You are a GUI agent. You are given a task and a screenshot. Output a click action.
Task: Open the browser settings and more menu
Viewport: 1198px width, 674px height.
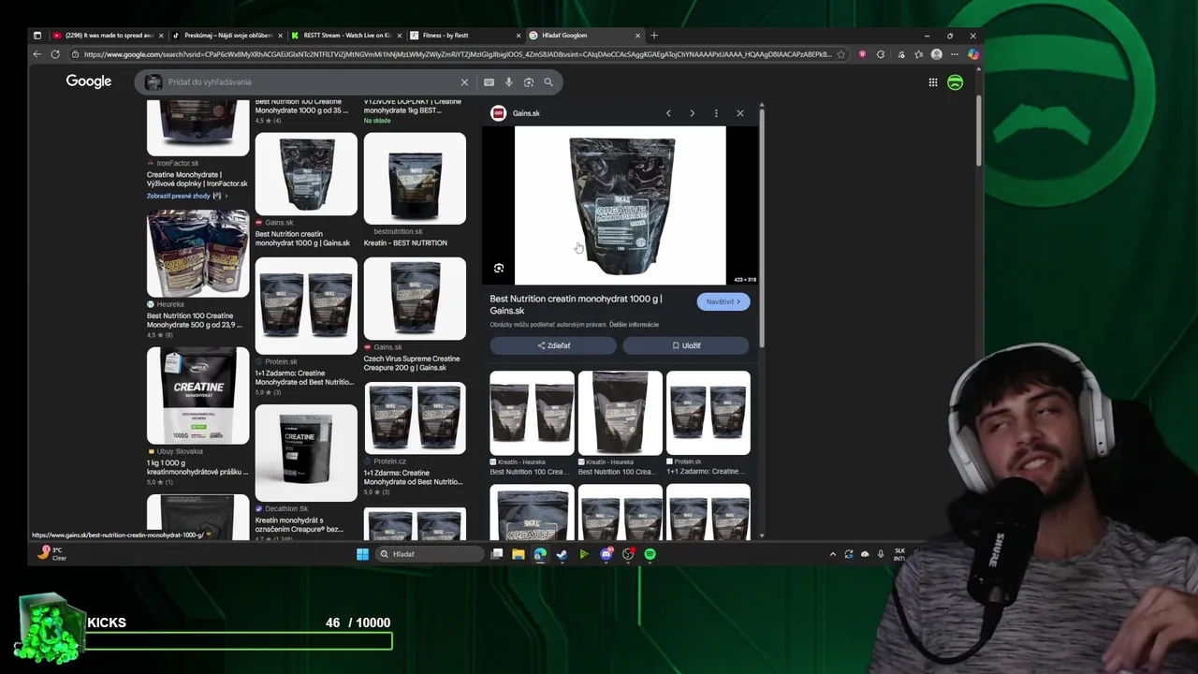(x=955, y=54)
